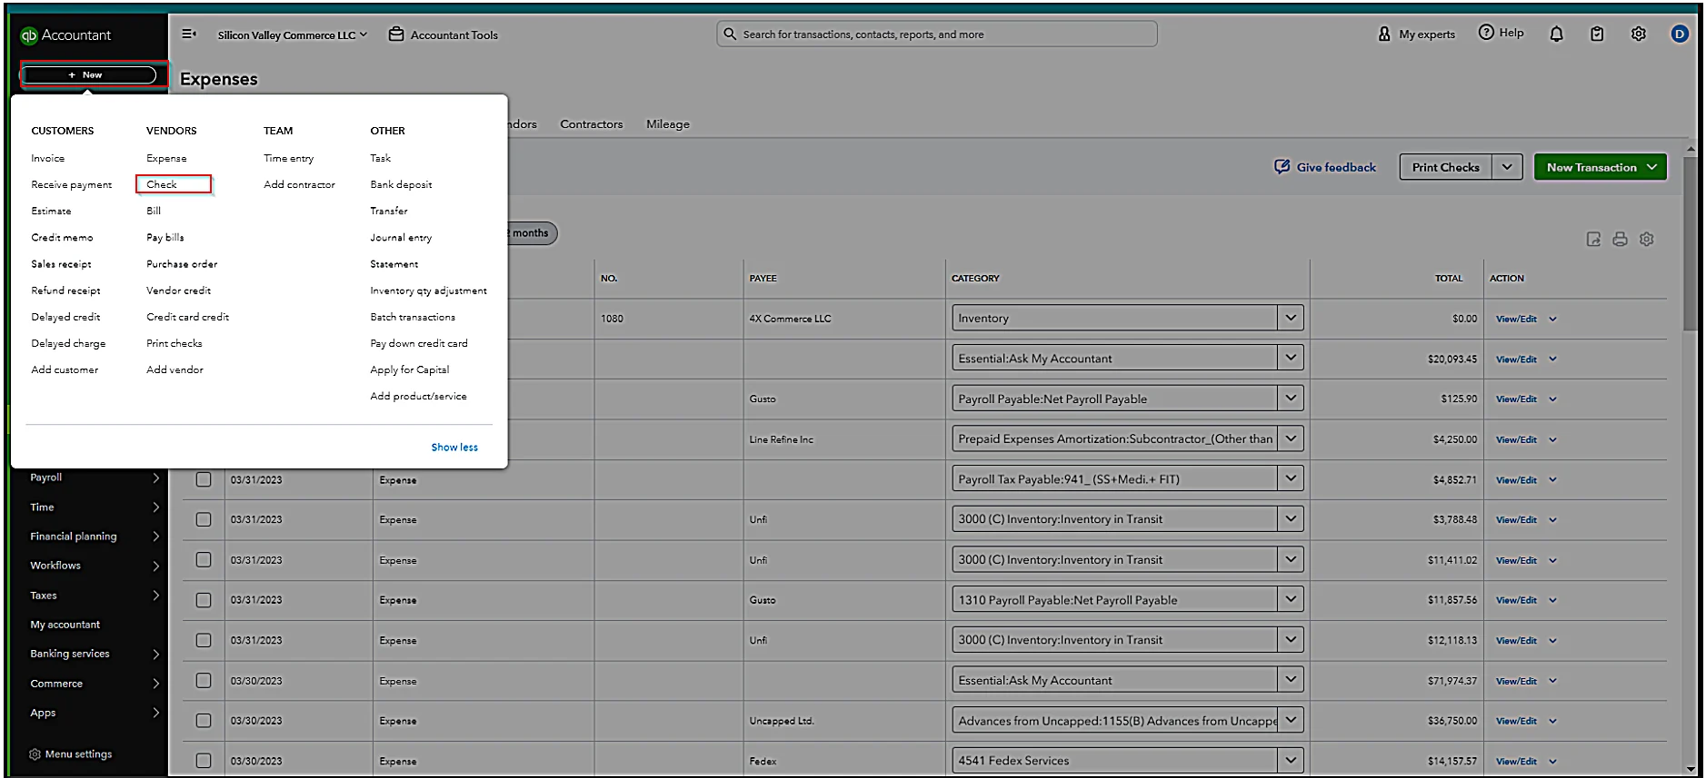Image resolution: width=1706 pixels, height=778 pixels.
Task: Switch to the Contractors tab
Action: tap(592, 124)
